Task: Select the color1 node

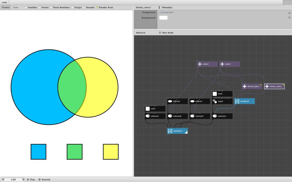Action: [230, 64]
